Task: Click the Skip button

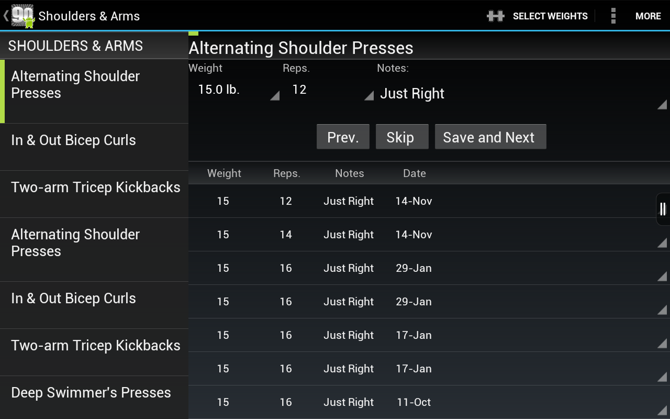Action: pos(401,137)
